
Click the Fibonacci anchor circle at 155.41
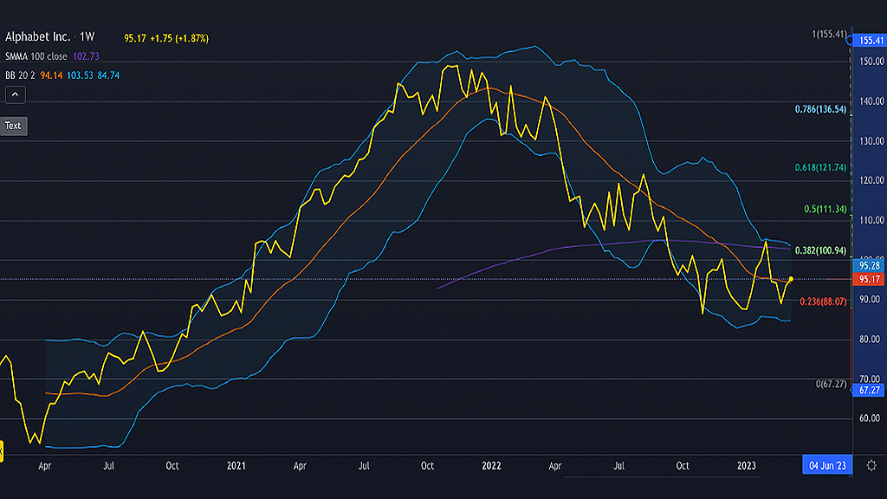click(850, 41)
